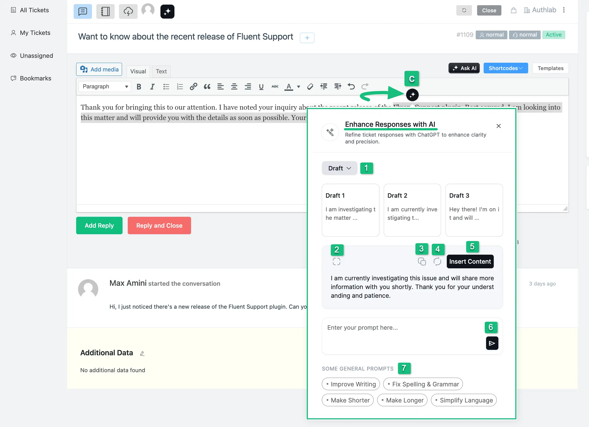Click the Active status badge
The width and height of the screenshot is (589, 427).
click(x=554, y=35)
